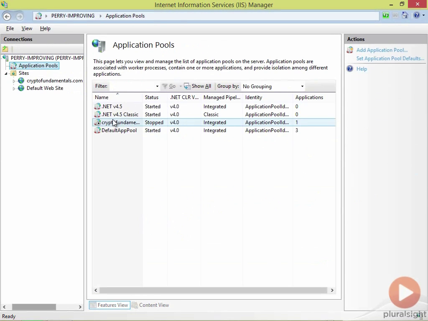This screenshot has width=428, height=321.
Task: Open the Go button dropdown arrow
Action: 181,86
